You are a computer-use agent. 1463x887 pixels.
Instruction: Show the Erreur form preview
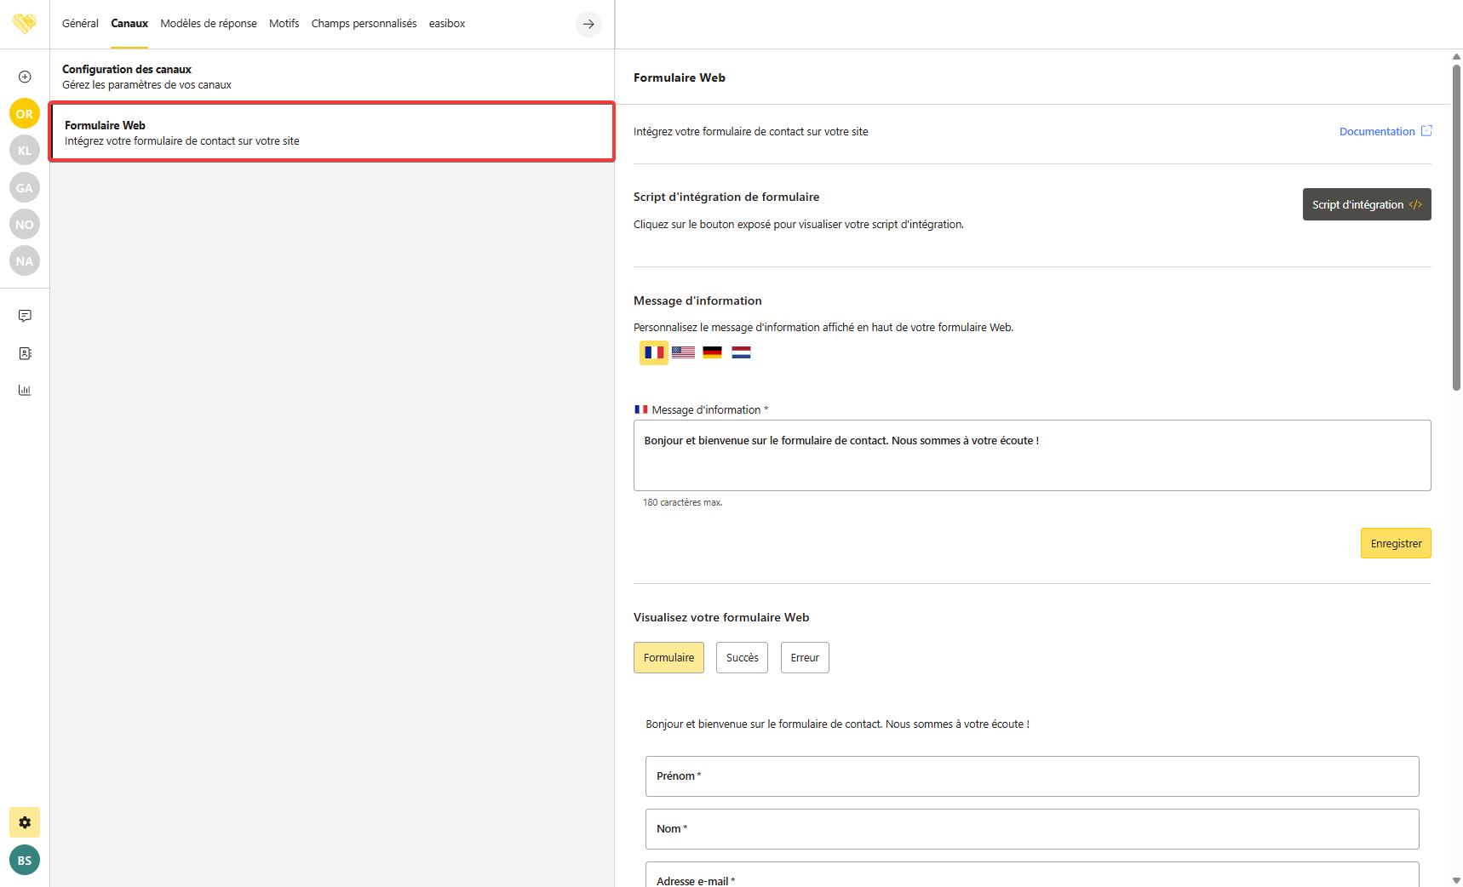tap(805, 658)
